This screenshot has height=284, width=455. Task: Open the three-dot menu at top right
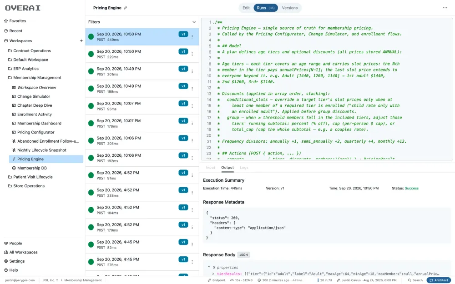445,8
